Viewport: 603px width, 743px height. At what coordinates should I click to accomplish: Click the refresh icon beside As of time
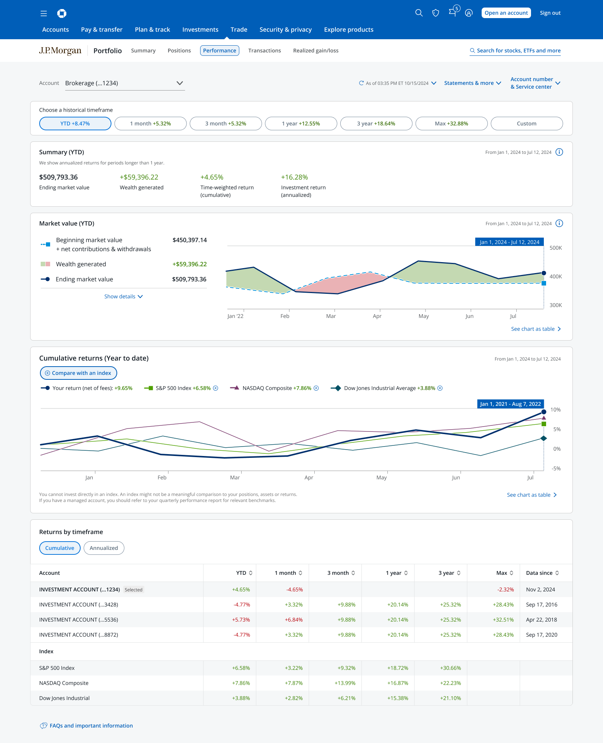point(361,83)
